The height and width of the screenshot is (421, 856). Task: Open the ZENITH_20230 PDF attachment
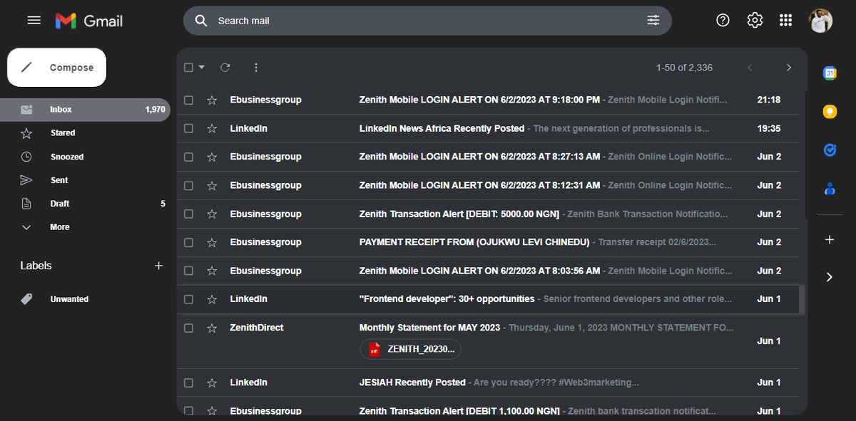(x=411, y=349)
